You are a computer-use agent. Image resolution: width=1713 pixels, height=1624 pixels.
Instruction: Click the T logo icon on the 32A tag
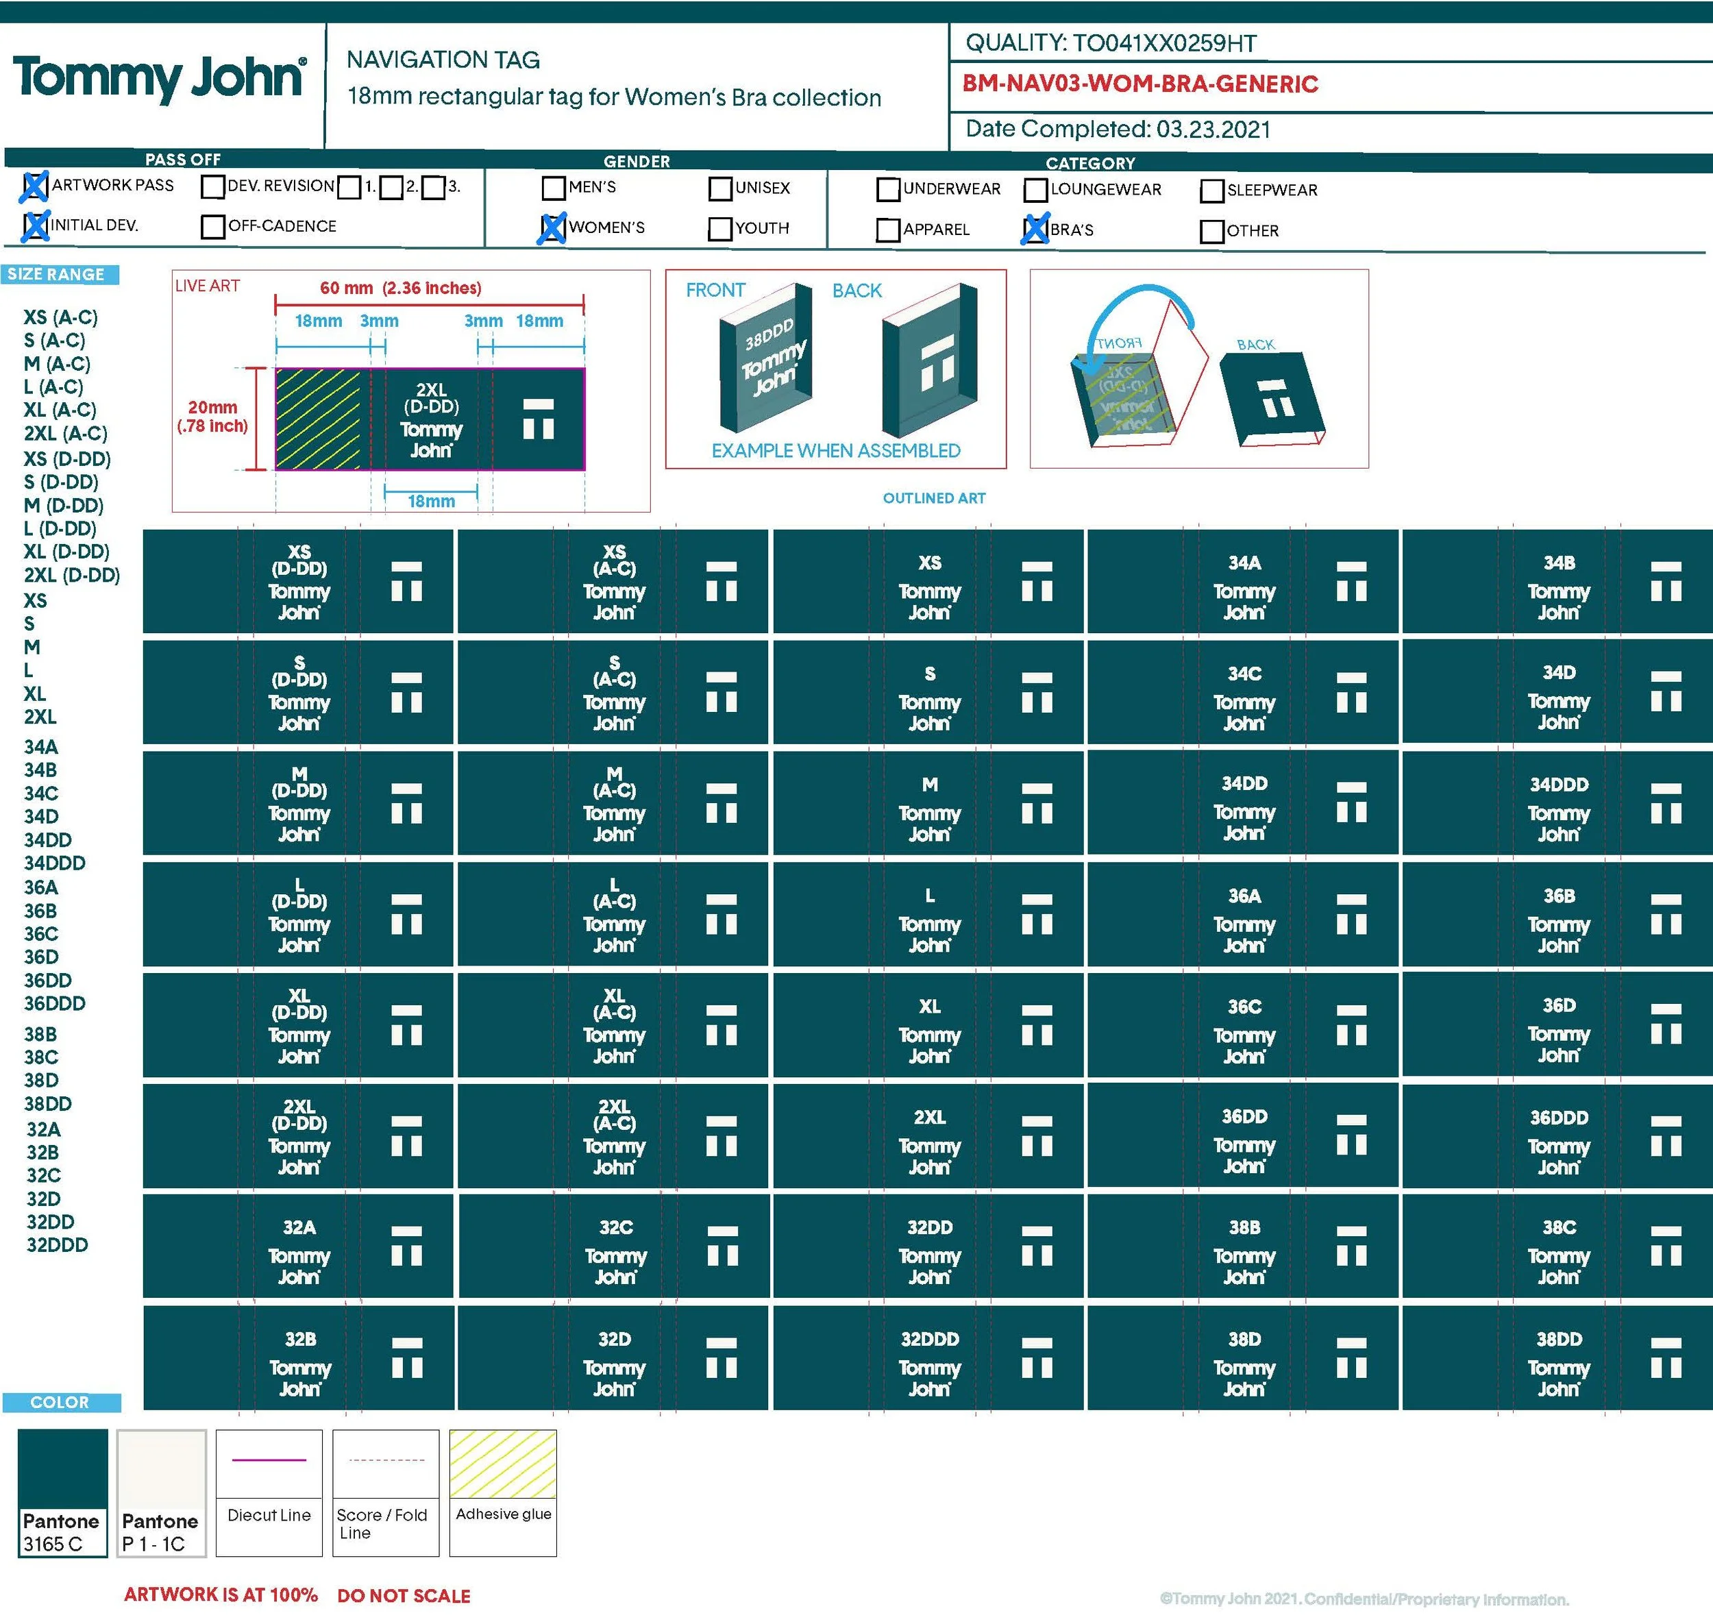click(x=407, y=1245)
